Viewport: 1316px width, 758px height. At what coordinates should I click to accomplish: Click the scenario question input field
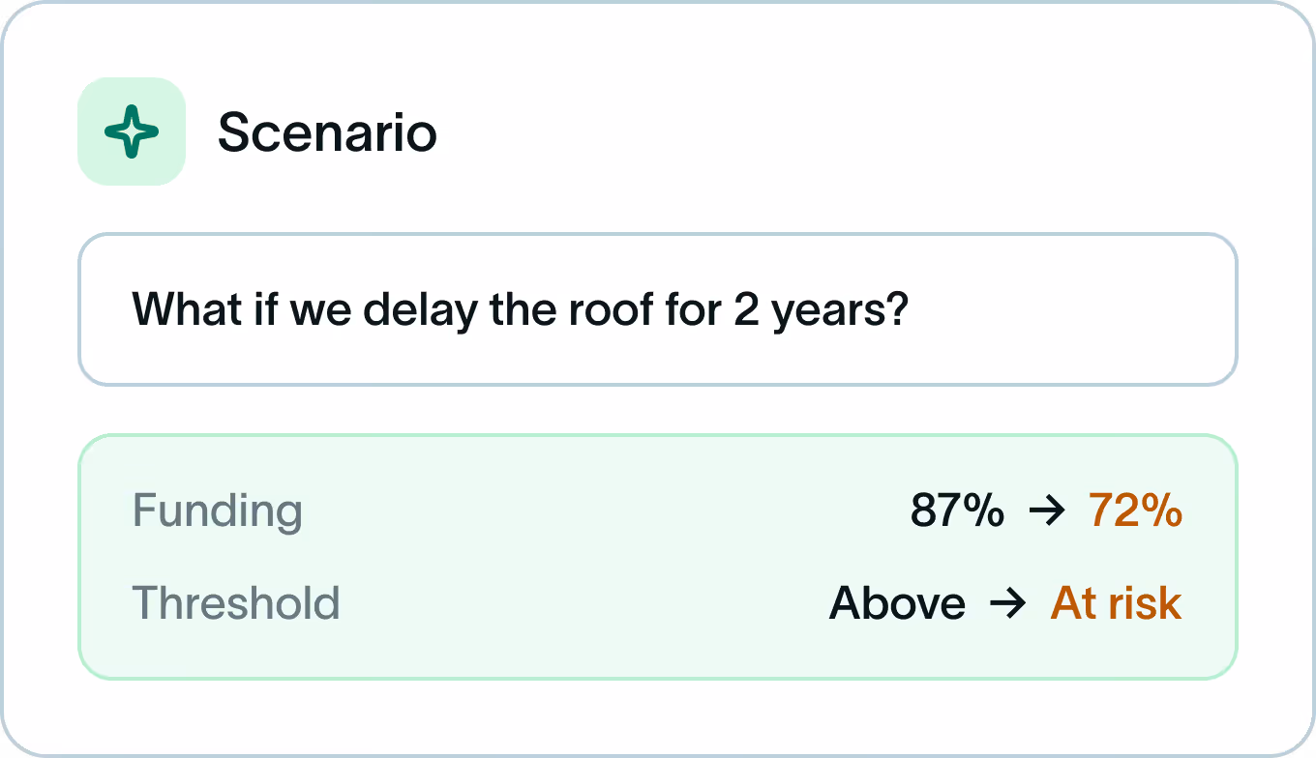(x=658, y=309)
